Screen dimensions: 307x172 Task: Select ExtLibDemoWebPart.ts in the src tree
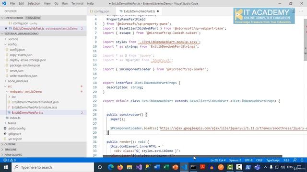coord(43,113)
